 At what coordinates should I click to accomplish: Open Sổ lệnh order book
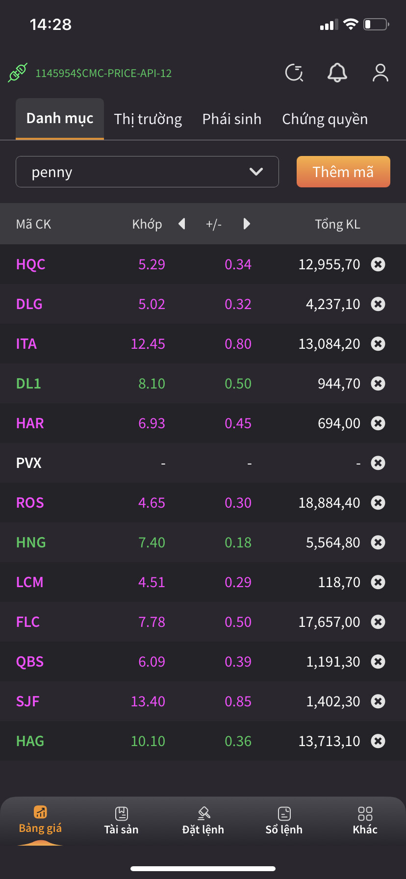tap(284, 820)
